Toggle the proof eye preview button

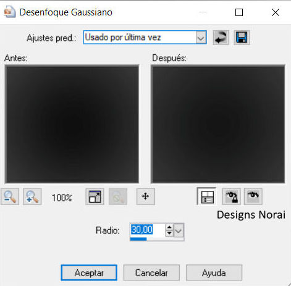(253, 196)
